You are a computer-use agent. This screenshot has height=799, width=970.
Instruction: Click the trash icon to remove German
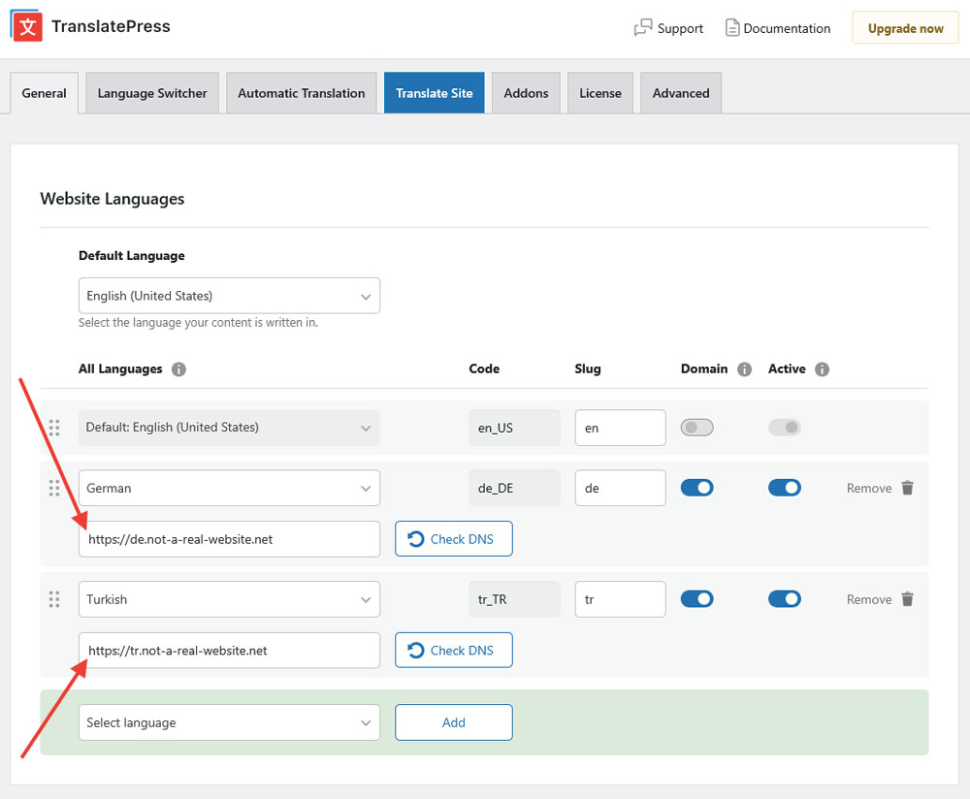(907, 488)
